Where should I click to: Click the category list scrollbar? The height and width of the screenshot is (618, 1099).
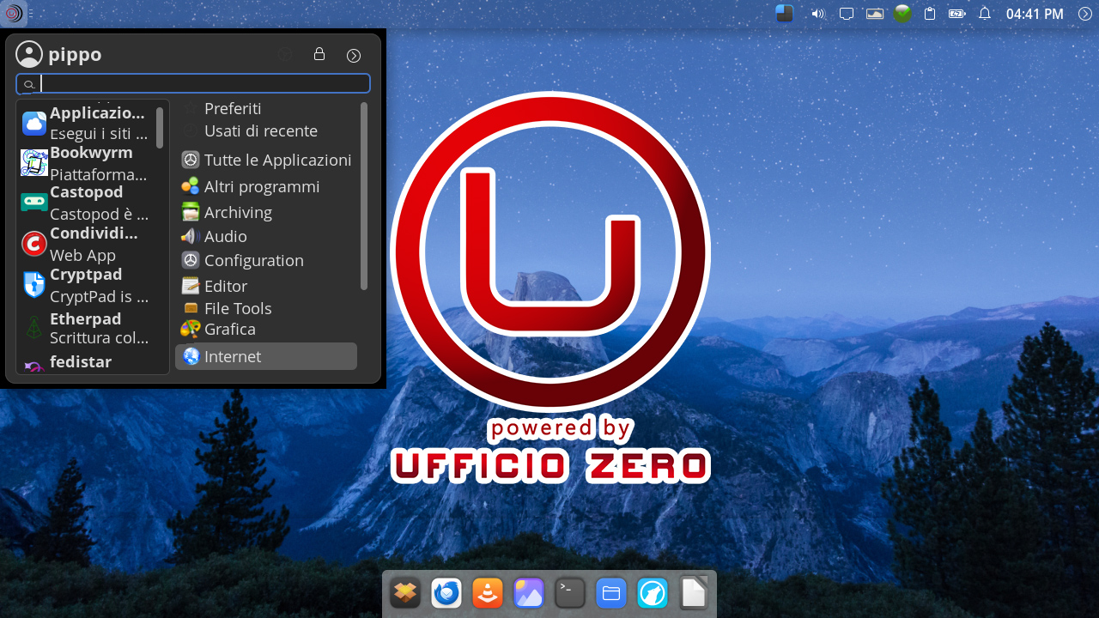(364, 196)
